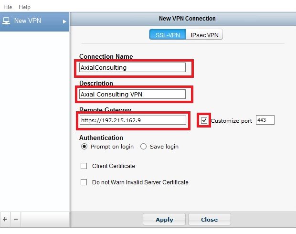The image size is (296, 234).
Task: Click the minus icon to remove VPN
Action: (16, 219)
